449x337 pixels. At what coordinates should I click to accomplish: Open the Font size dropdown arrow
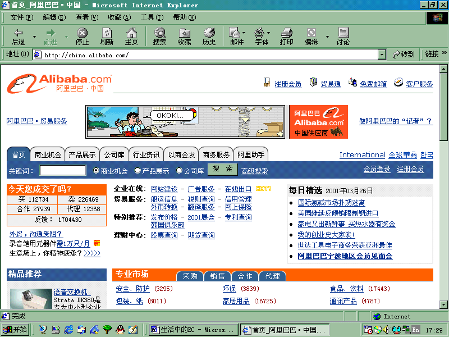tap(269, 33)
